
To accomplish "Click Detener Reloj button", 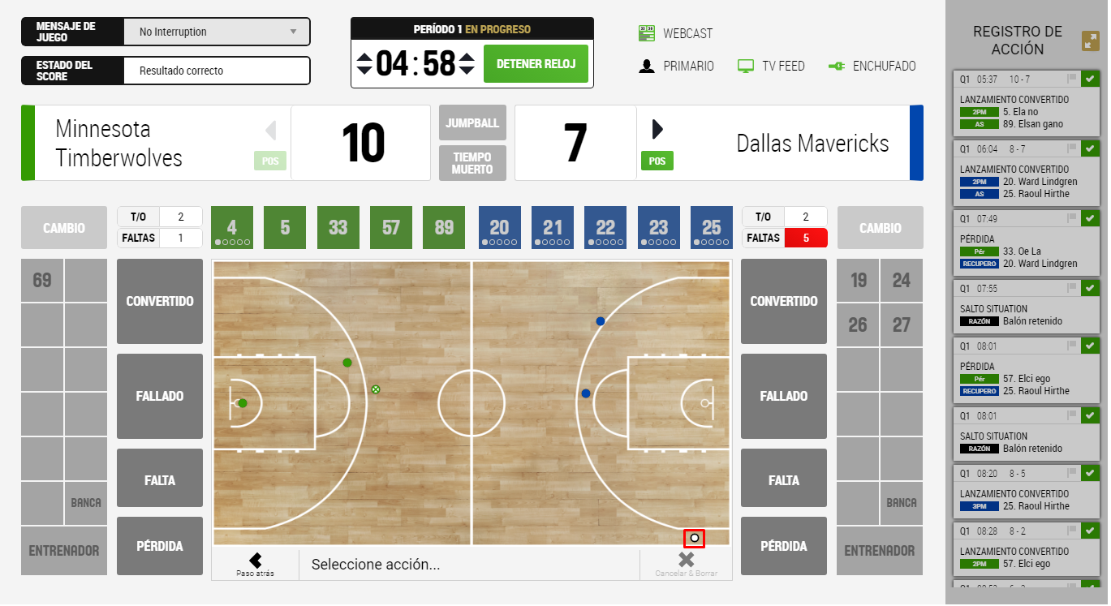I will [536, 64].
